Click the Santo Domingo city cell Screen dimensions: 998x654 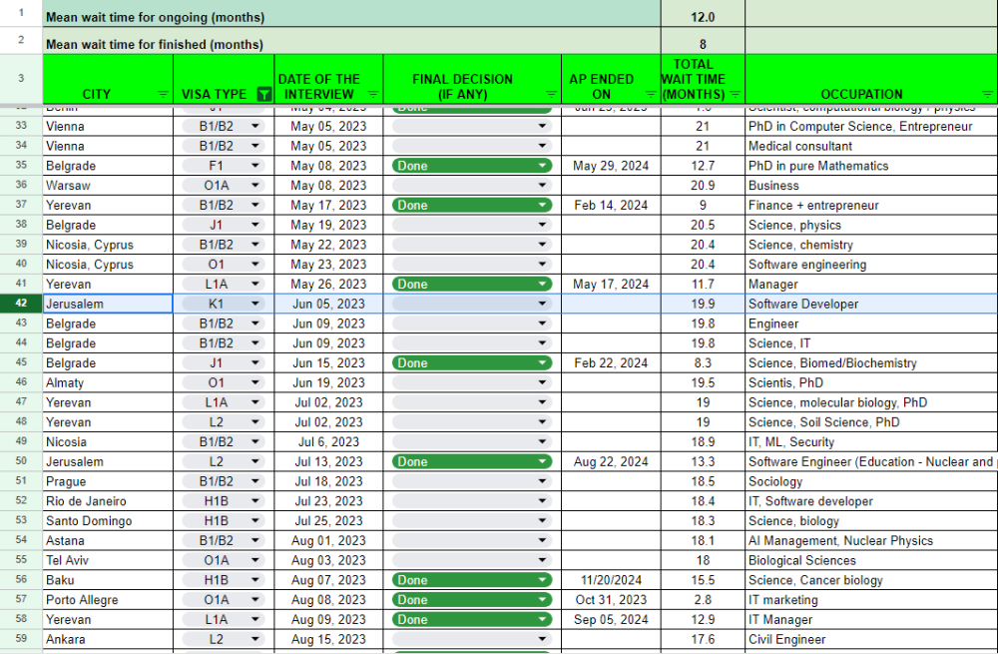[x=108, y=521]
